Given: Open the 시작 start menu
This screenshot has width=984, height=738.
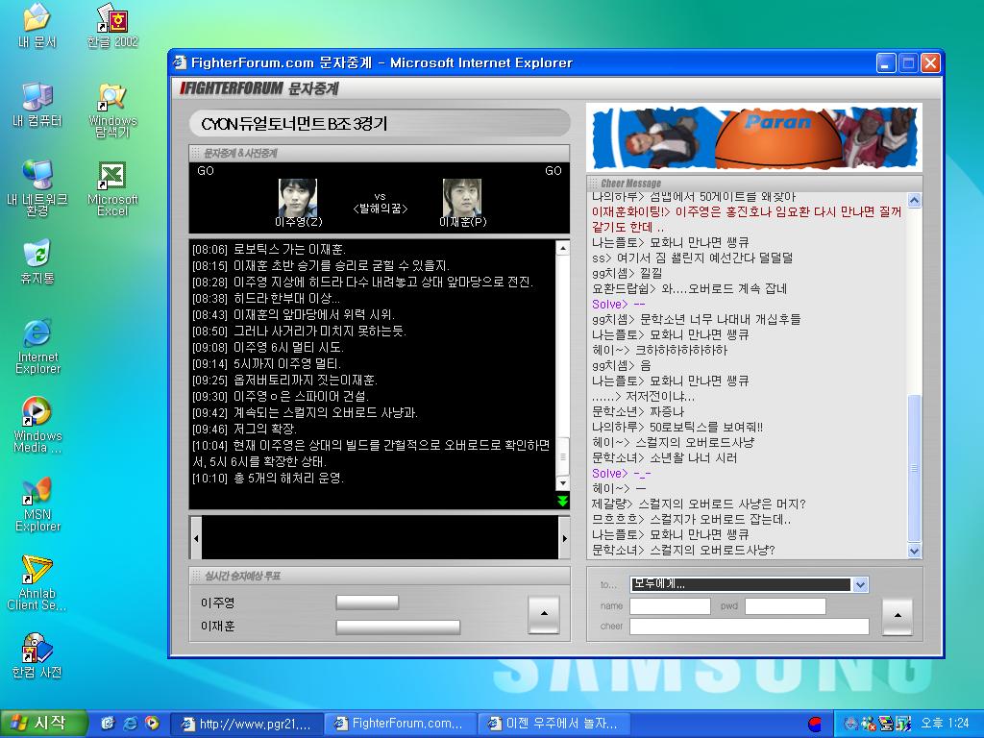Looking at the screenshot, I should 42,723.
